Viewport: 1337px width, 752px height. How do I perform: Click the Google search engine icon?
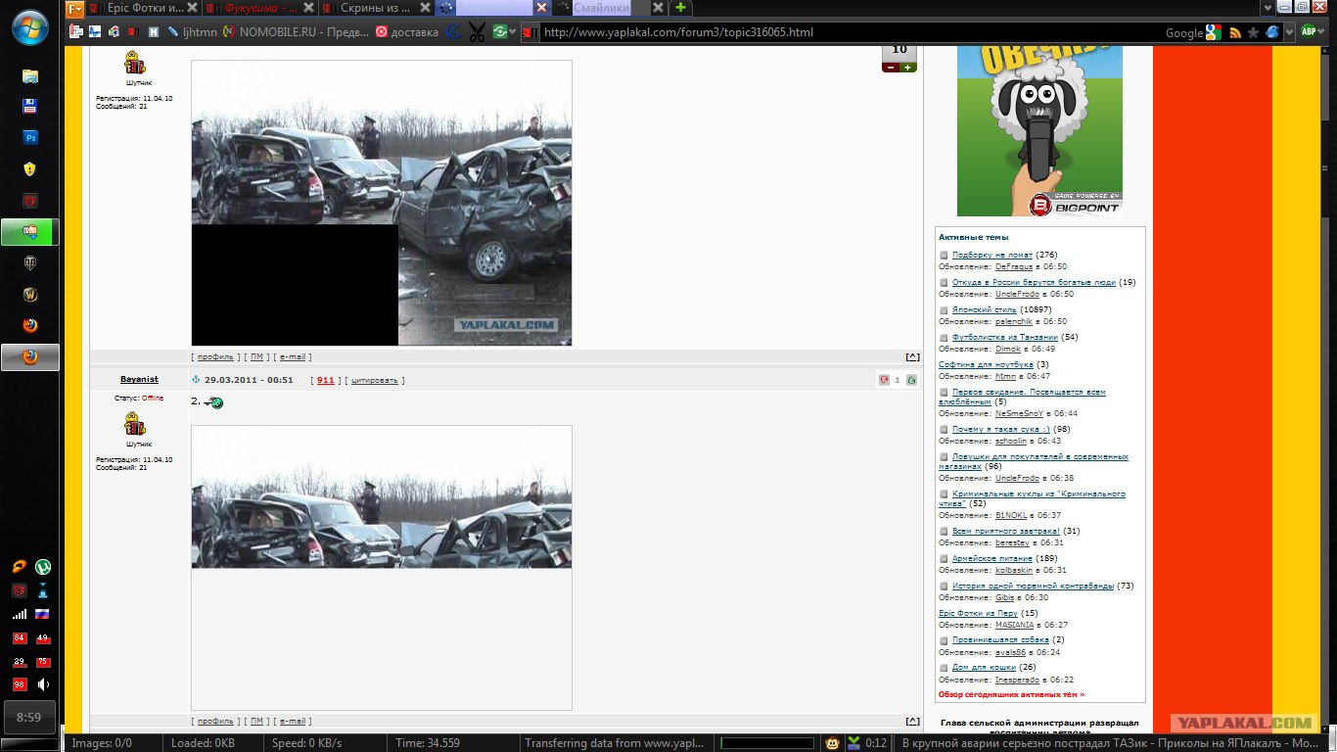[1214, 32]
